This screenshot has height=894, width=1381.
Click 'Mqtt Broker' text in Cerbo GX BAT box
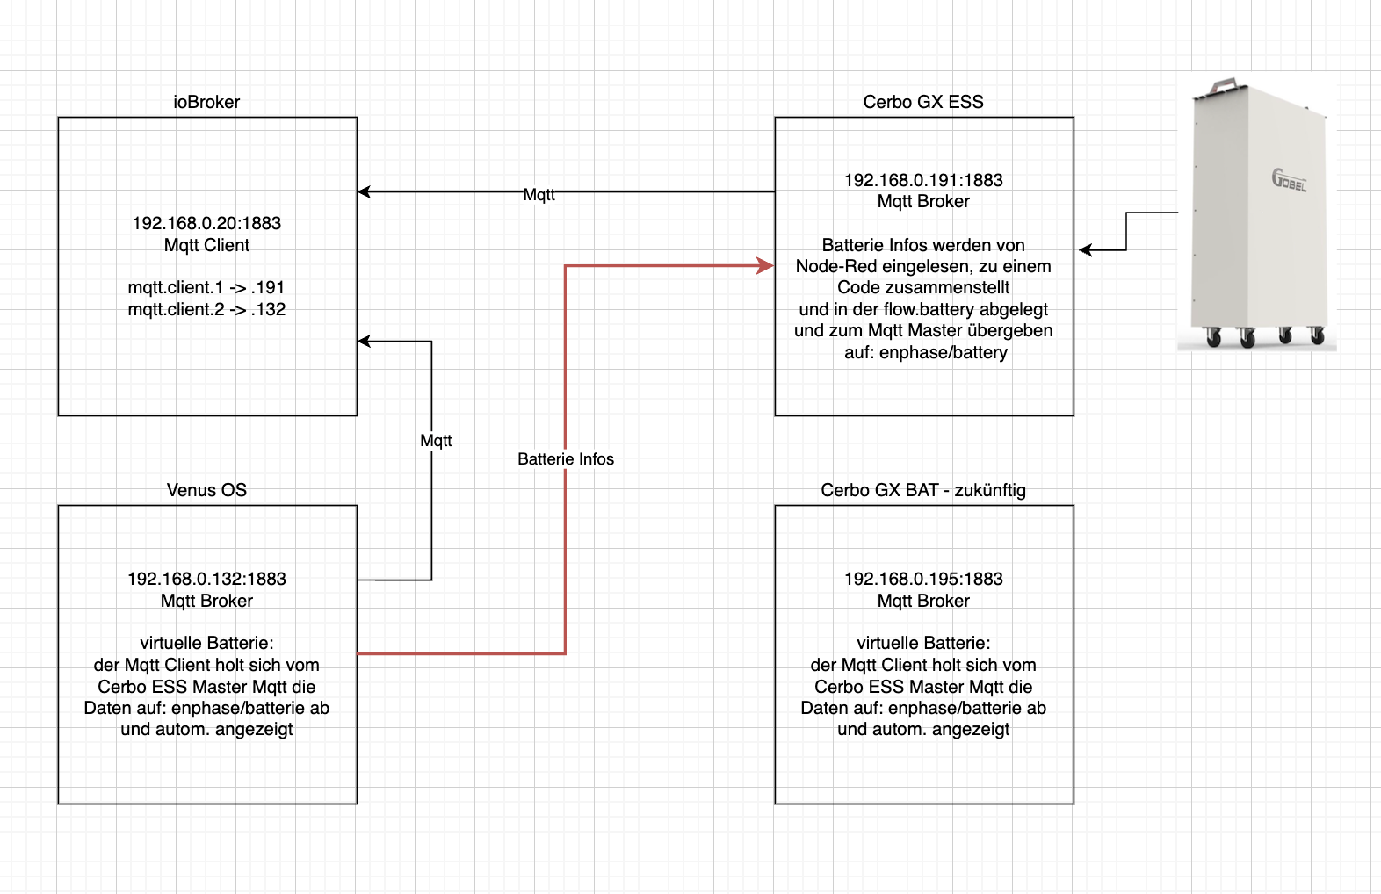click(923, 601)
